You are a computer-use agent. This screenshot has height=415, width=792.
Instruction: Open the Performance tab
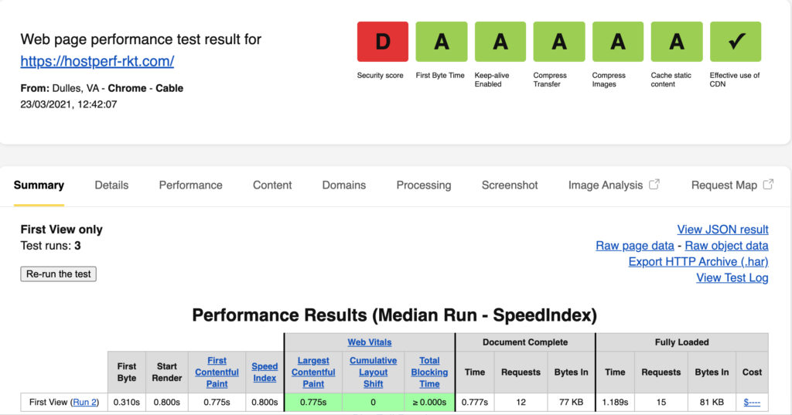click(x=190, y=185)
